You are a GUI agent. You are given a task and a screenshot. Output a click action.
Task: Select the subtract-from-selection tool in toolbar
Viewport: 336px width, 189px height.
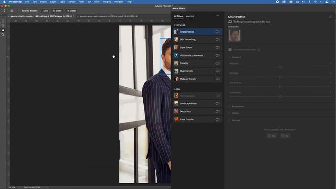point(3,26)
